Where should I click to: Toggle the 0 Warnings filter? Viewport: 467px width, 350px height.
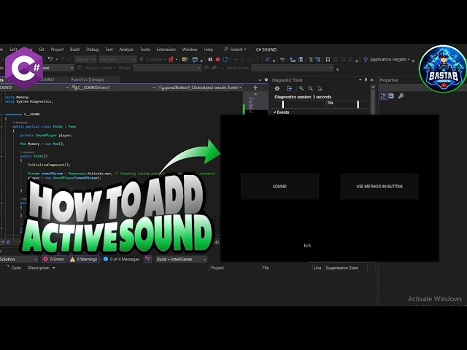[x=84, y=260]
